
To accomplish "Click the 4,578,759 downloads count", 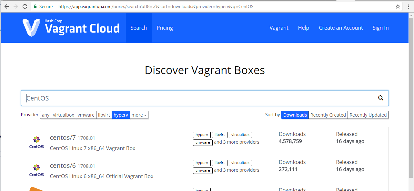I will pyautogui.click(x=290, y=141).
